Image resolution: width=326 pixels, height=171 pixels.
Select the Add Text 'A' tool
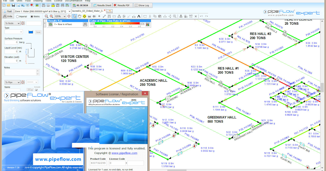(x=139, y=16)
